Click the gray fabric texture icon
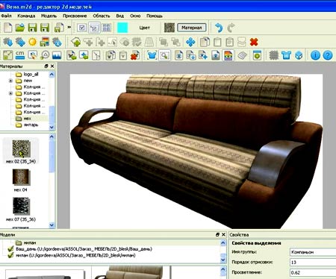Image resolution: width=336 pixels, height=279 pixels. pyautogui.click(x=274, y=55)
